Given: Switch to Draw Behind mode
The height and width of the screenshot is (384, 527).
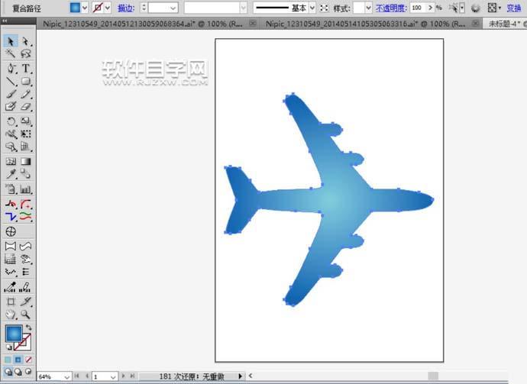Looking at the screenshot, I should (18, 372).
